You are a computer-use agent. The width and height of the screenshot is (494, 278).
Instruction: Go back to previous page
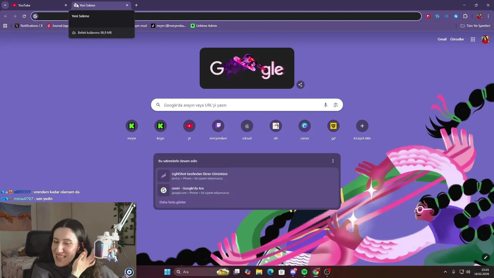click(x=5, y=16)
